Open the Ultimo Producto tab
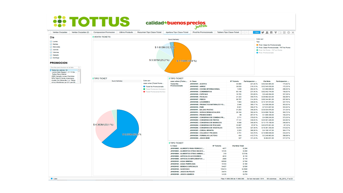 (x=126, y=32)
